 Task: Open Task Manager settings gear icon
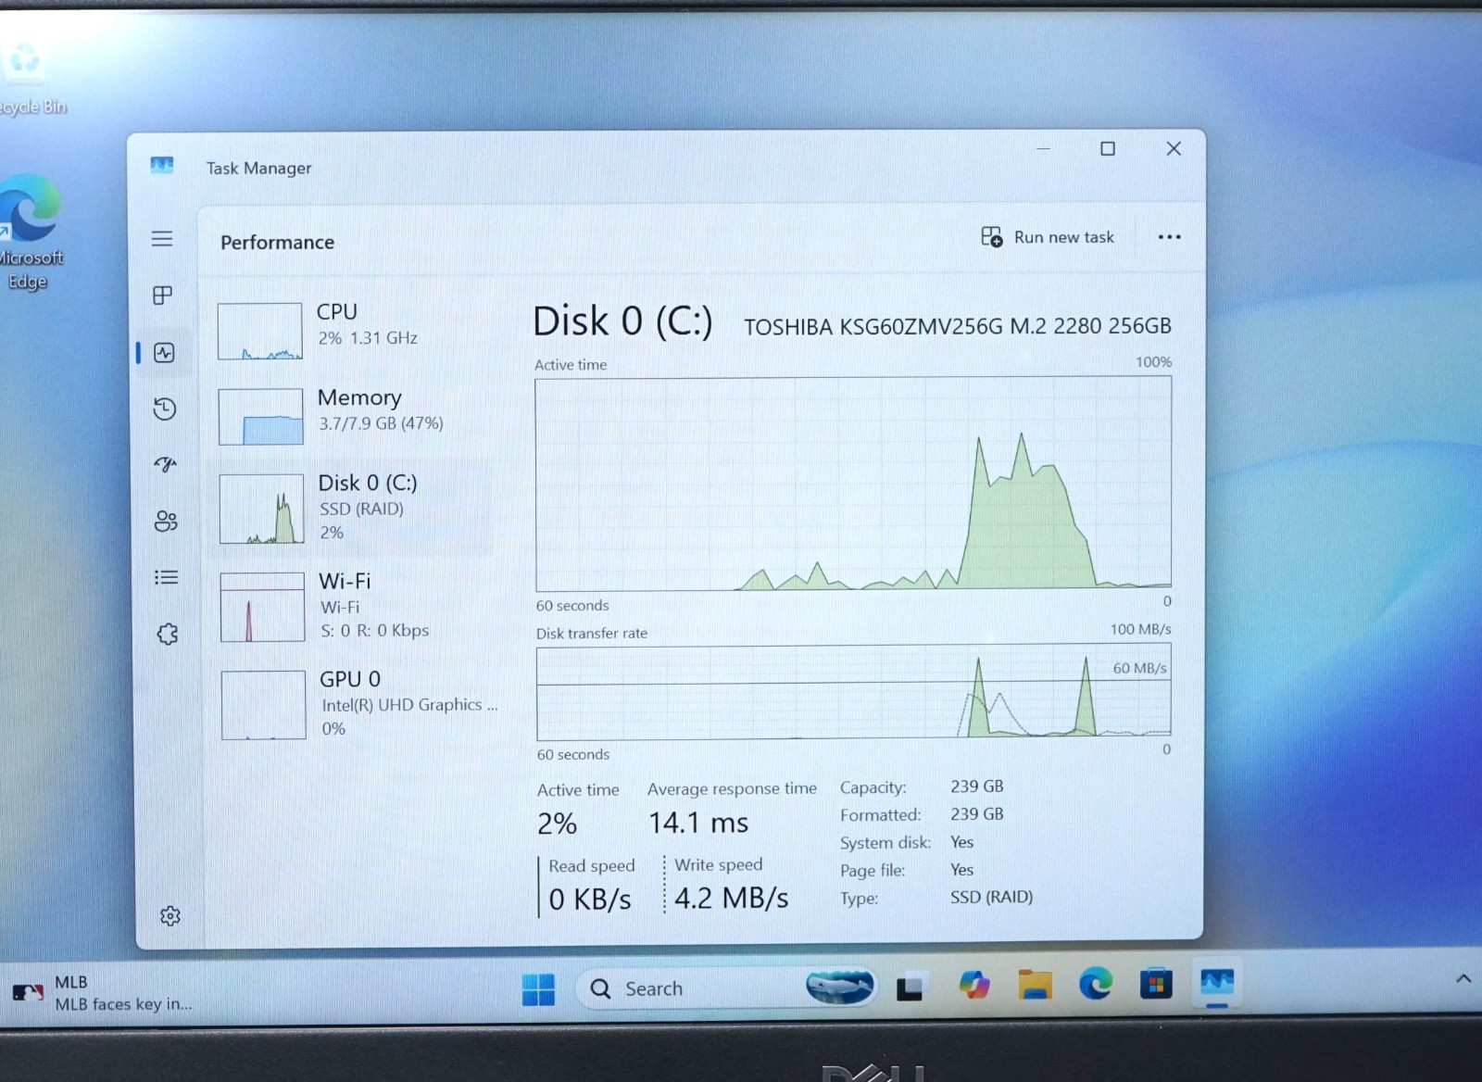point(170,915)
